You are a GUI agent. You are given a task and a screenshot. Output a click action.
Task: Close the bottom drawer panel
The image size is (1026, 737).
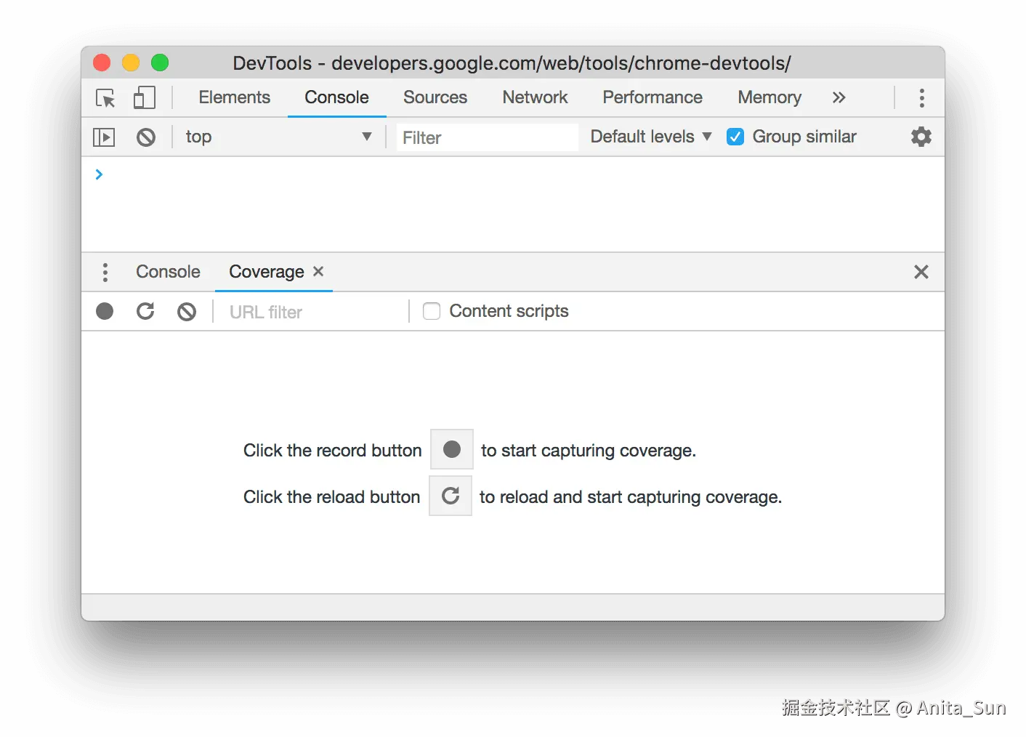(x=921, y=272)
